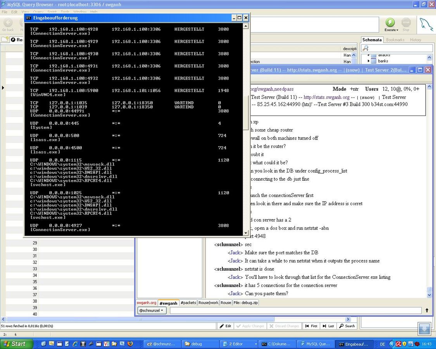
Task: Switch to the #packets channel tab
Action: tap(188, 302)
